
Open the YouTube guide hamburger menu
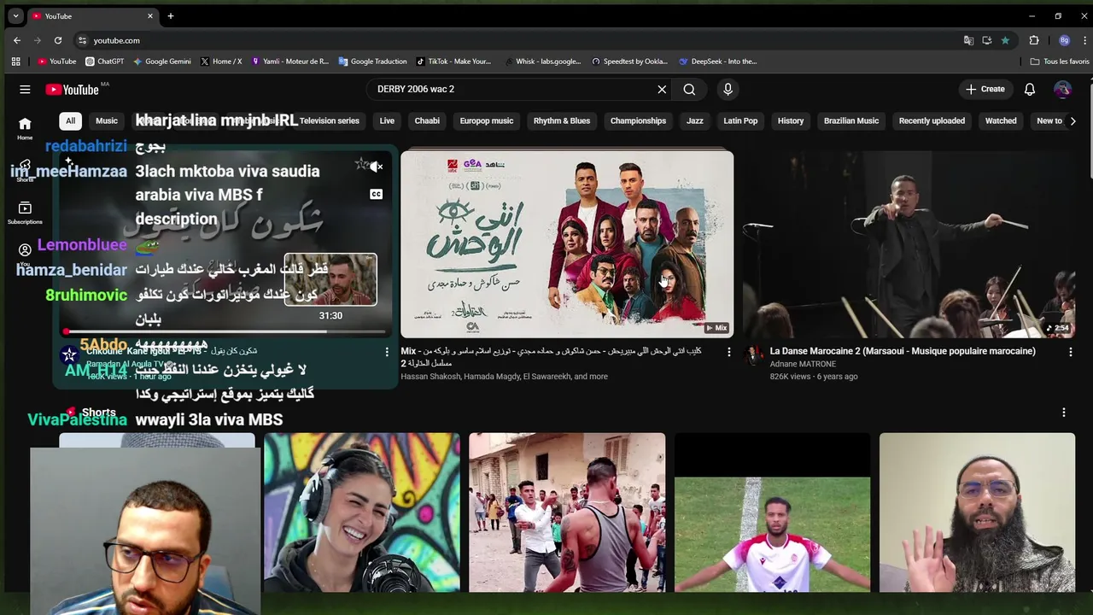(x=25, y=89)
